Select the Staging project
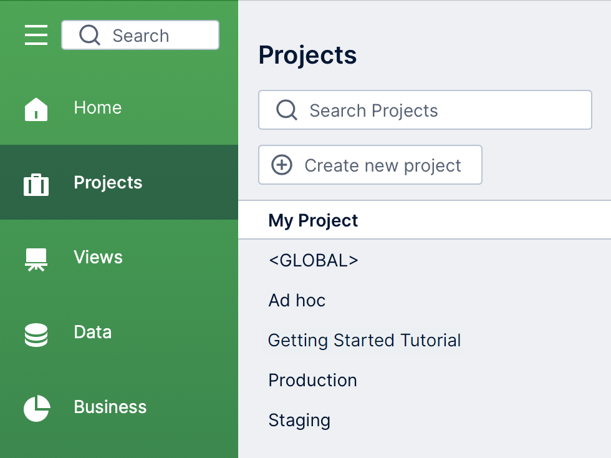The image size is (611, 458). click(299, 420)
